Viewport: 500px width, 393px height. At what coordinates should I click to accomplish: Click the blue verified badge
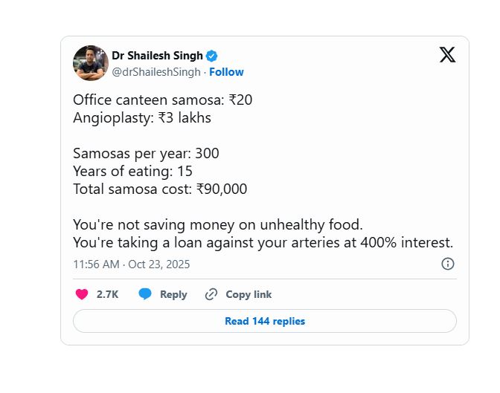[x=212, y=56]
